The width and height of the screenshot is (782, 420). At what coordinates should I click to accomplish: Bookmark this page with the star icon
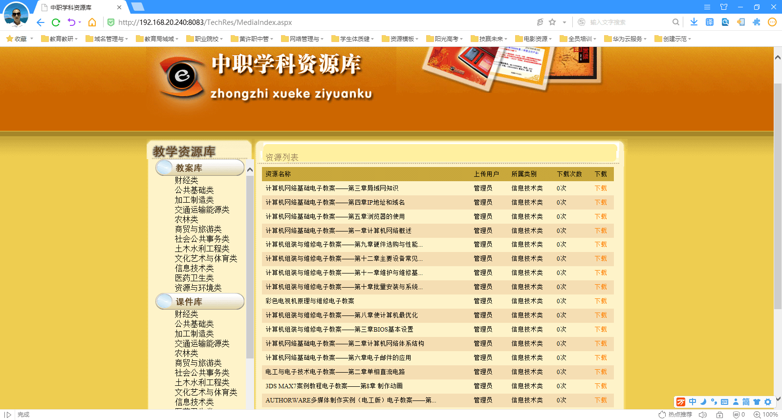pyautogui.click(x=552, y=22)
